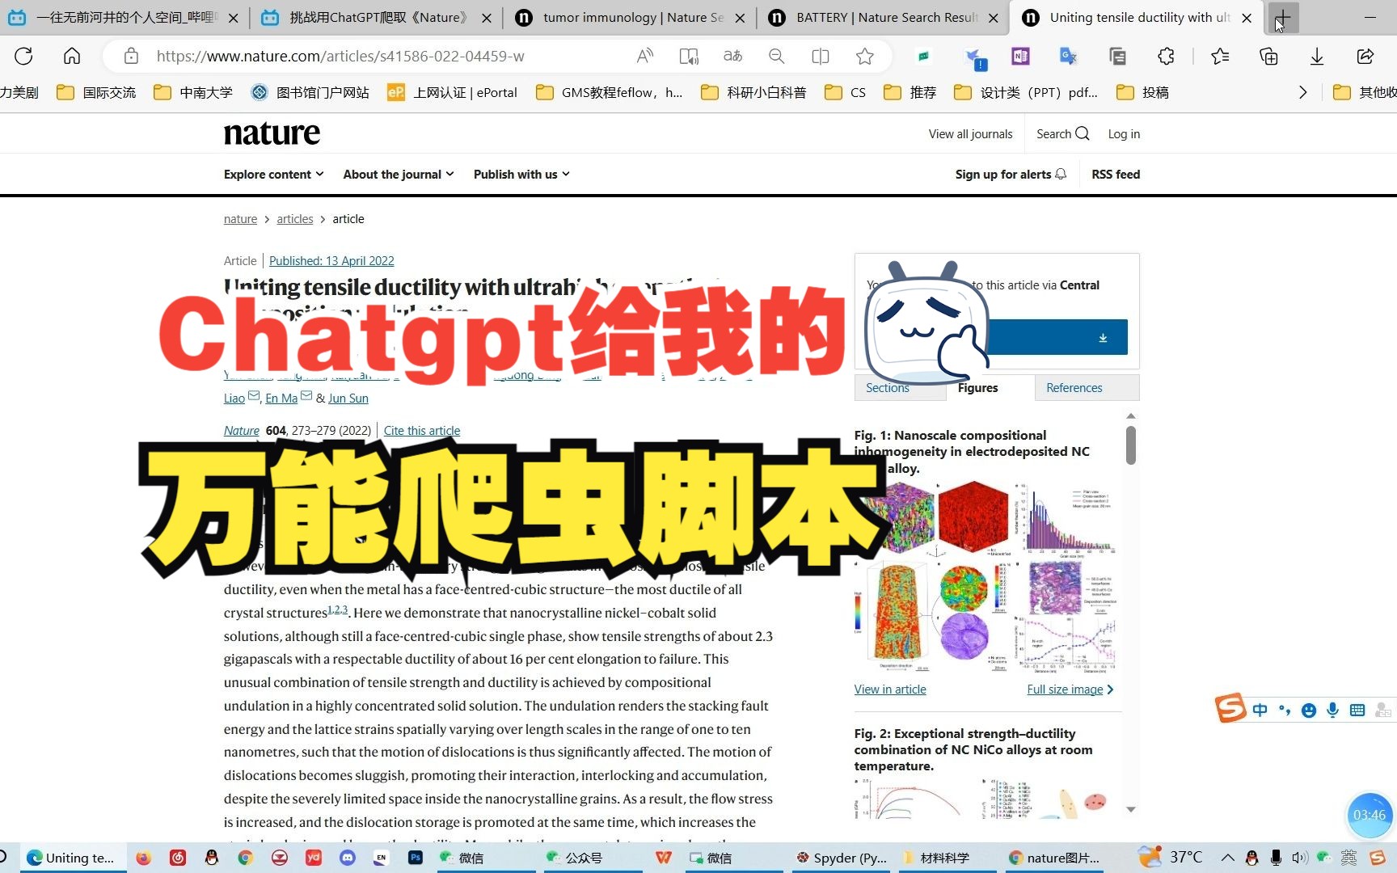Toggle split screen icon
Image resolution: width=1397 pixels, height=873 pixels.
click(820, 56)
